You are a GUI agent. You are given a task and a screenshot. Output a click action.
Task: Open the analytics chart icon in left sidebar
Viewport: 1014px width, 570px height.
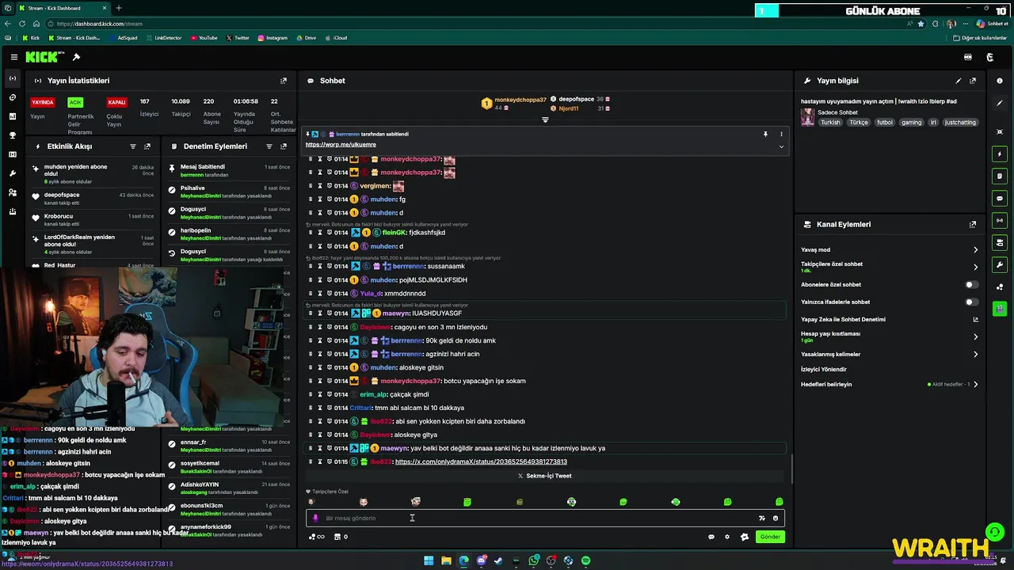[12, 116]
